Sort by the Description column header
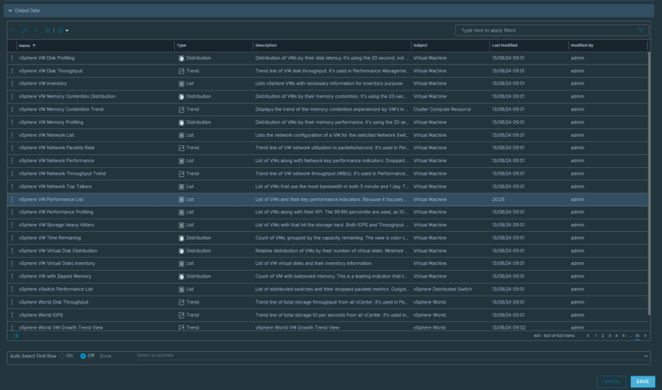Image resolution: width=662 pixels, height=390 pixels. click(x=266, y=46)
